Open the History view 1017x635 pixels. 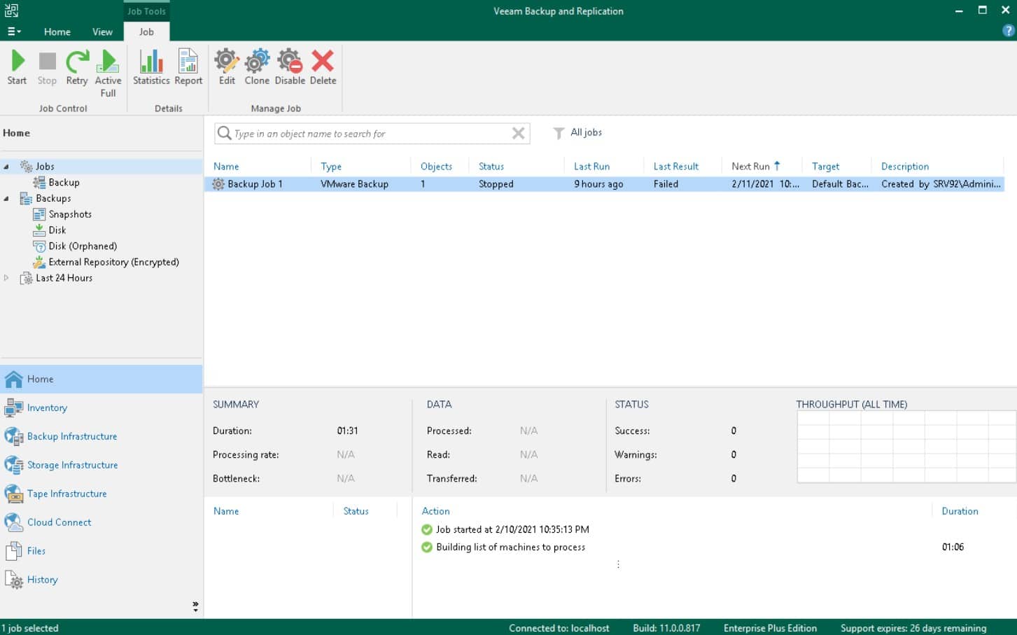[42, 580]
